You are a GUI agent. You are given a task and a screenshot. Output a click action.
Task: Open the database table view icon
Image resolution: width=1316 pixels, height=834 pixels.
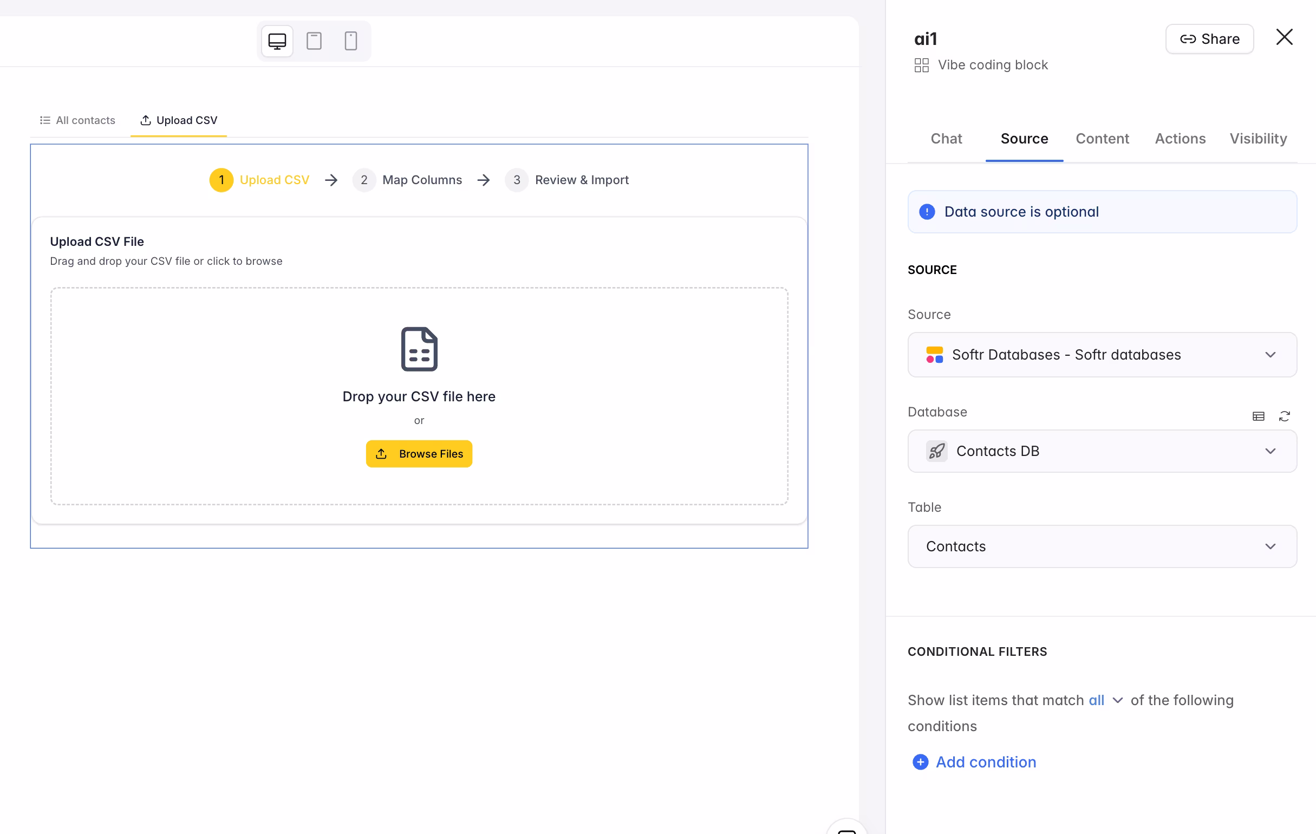pyautogui.click(x=1258, y=416)
